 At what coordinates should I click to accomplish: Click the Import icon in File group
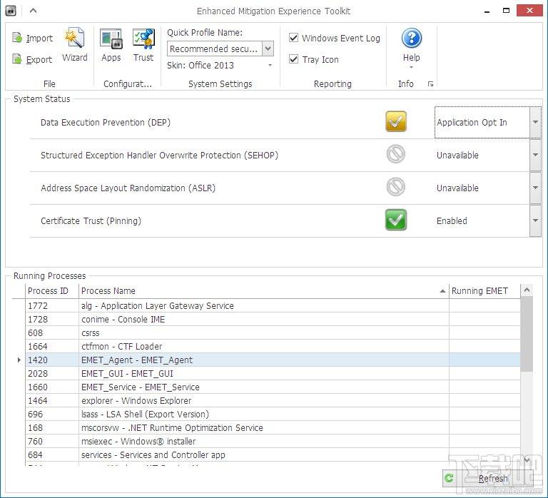pyautogui.click(x=17, y=39)
